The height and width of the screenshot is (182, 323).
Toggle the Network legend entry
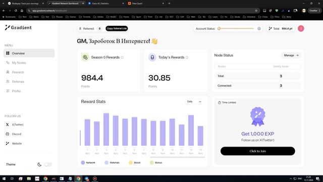coord(88,163)
